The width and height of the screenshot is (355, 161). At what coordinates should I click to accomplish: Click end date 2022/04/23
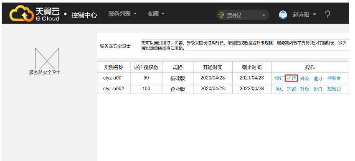coord(252,89)
